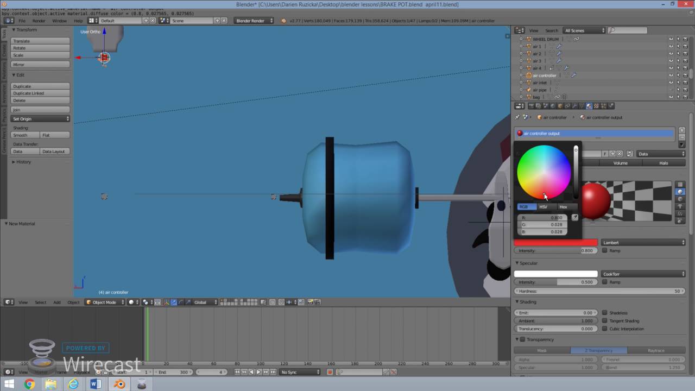Add a new material slot plus button
Image resolution: width=695 pixels, height=391 pixels.
(682, 130)
